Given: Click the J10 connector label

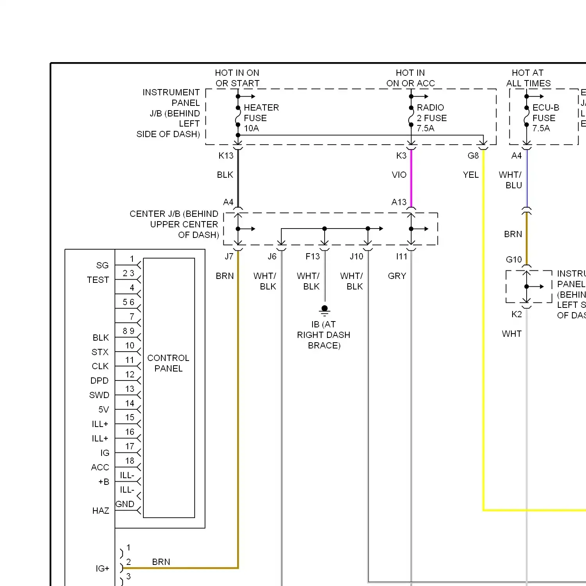Looking at the screenshot, I should (356, 257).
